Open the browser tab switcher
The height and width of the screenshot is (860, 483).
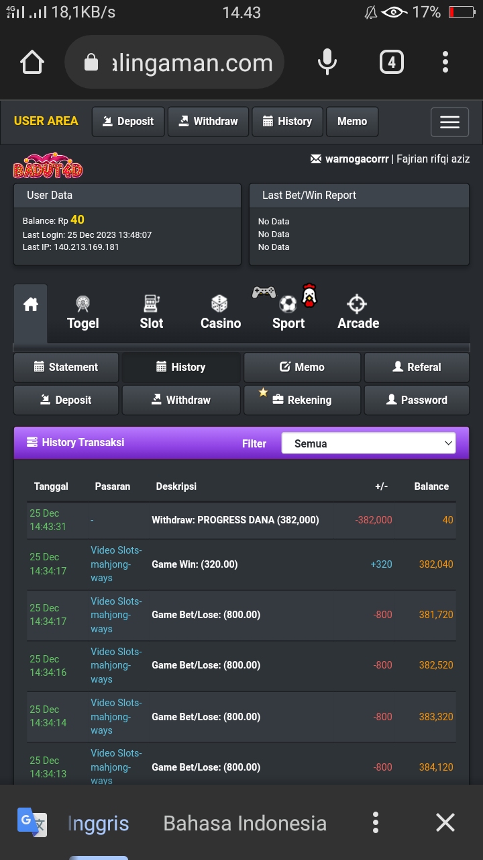391,62
